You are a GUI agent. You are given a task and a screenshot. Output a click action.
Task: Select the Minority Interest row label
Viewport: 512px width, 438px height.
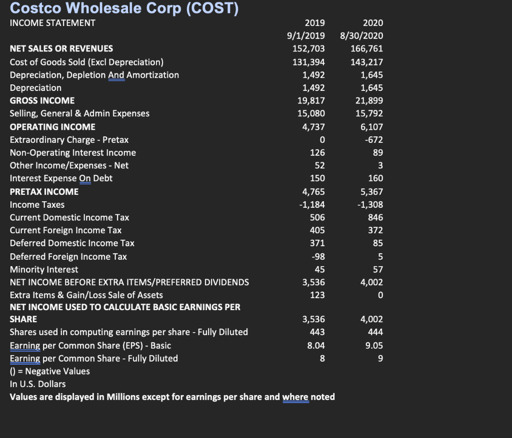(43, 269)
